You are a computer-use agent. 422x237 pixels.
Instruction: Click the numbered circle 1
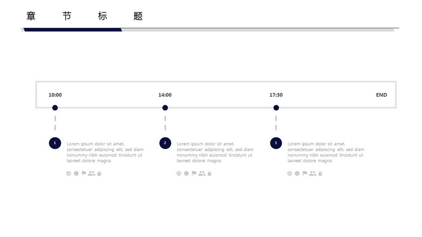55,143
